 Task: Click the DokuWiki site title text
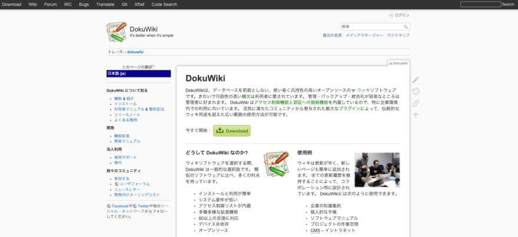144,29
